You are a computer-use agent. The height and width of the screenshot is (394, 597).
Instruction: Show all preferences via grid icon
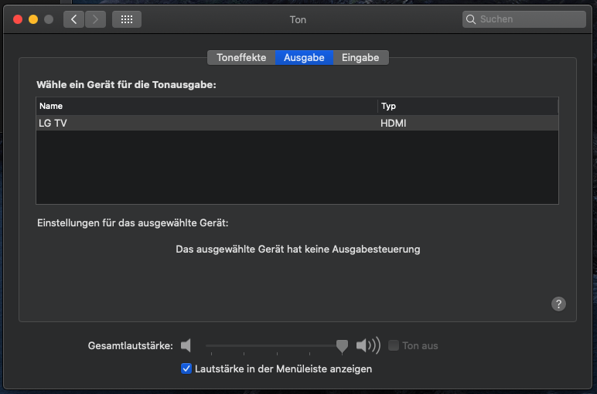pos(127,19)
